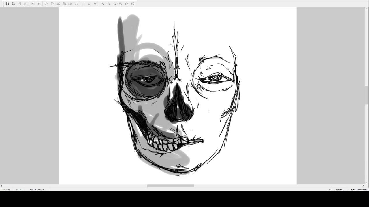Image resolution: width=369 pixels, height=207 pixels.
Task: Click the scroll right arrow
Action: [363, 186]
